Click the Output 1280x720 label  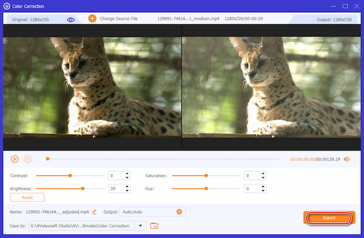click(334, 20)
